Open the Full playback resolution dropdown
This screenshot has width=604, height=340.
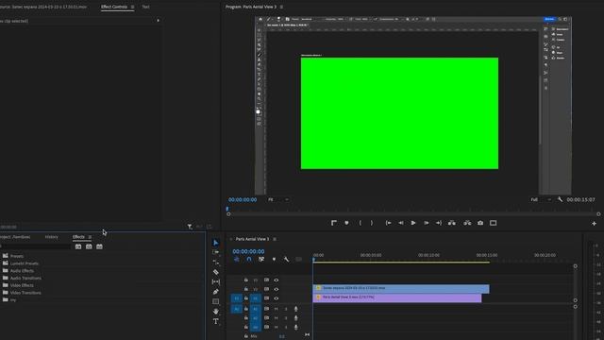541,199
